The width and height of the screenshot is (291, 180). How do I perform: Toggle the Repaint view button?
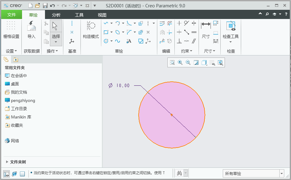pyautogui.click(x=196, y=62)
